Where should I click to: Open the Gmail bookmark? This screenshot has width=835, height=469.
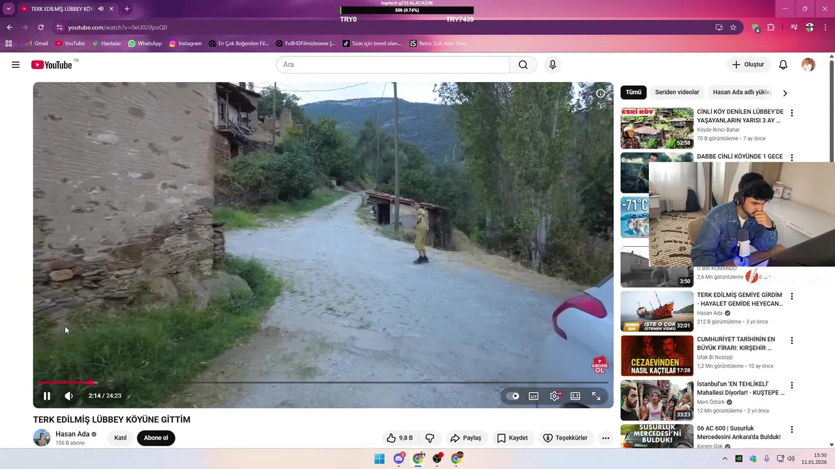pos(37,44)
